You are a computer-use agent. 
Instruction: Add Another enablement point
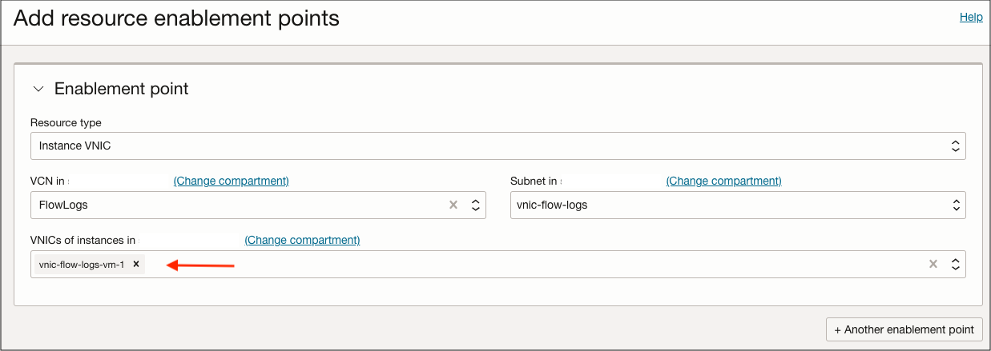coord(904,329)
